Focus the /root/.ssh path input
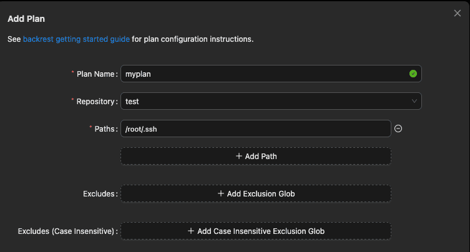 point(255,128)
